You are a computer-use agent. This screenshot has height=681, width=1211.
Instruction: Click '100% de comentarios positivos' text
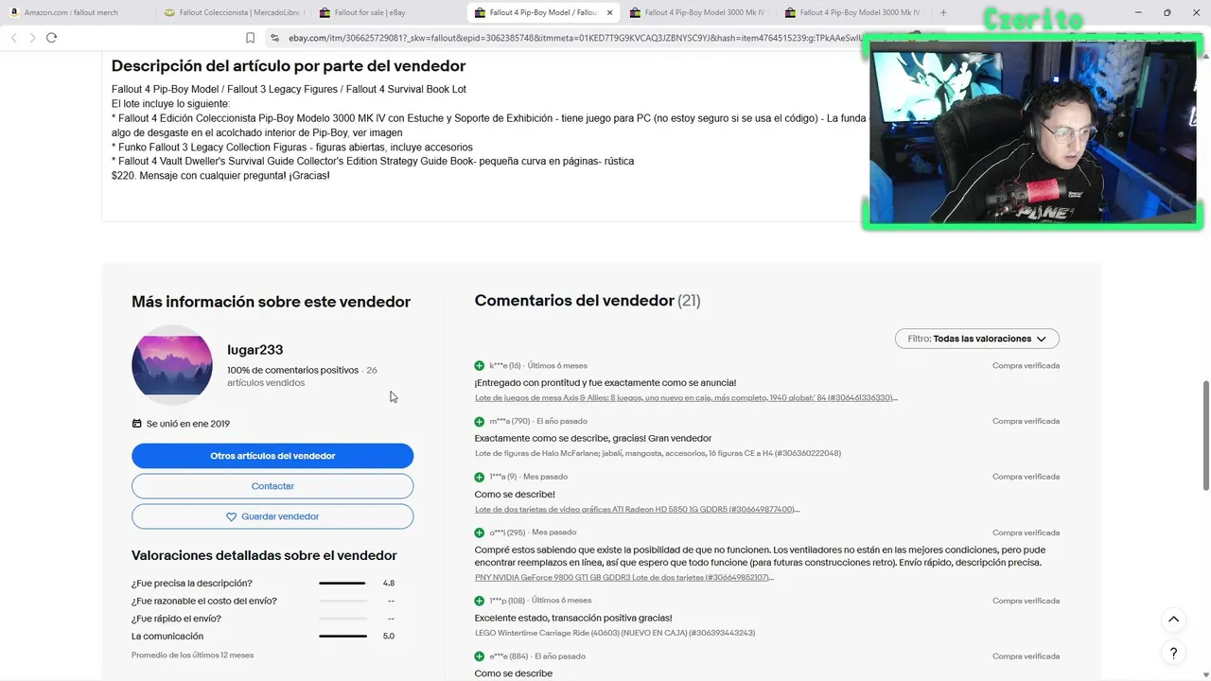[x=292, y=370]
